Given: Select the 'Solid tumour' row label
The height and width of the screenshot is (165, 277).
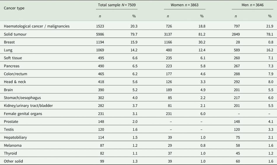Looking at the screenshot, I should click(15, 34).
